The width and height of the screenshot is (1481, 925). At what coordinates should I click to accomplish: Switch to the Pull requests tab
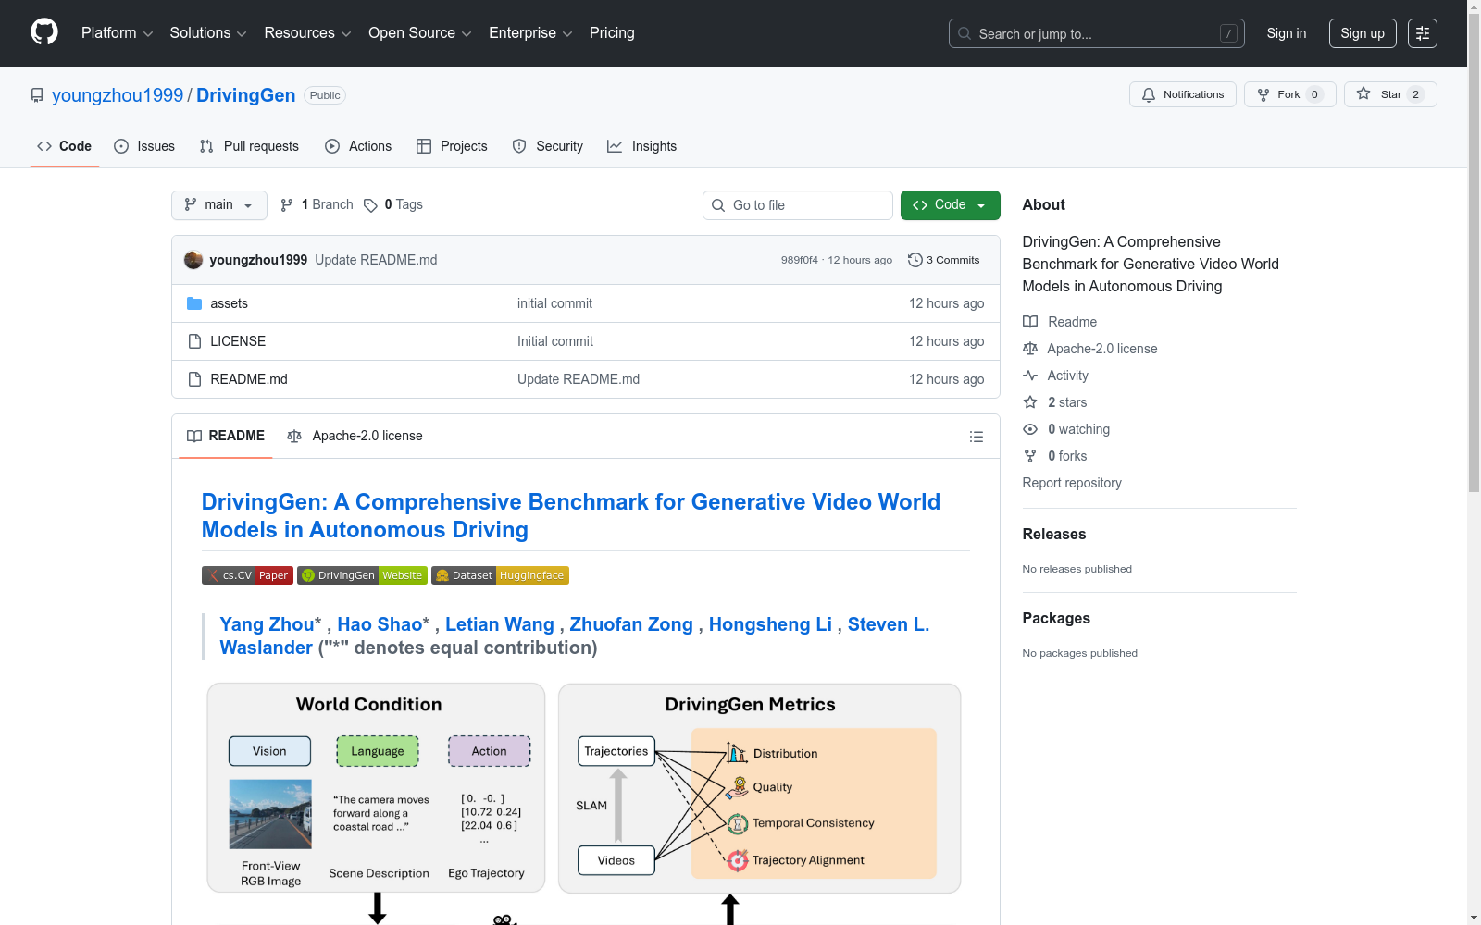coord(249,146)
